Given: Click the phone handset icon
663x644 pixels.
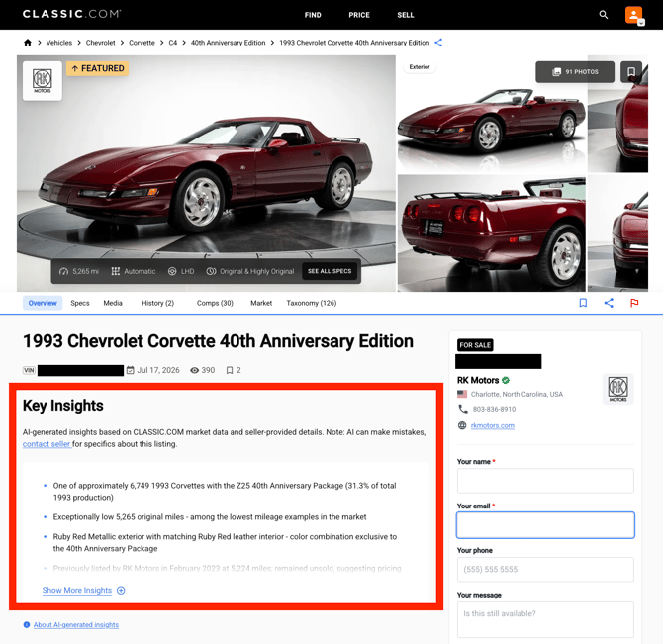Looking at the screenshot, I should pyautogui.click(x=462, y=409).
